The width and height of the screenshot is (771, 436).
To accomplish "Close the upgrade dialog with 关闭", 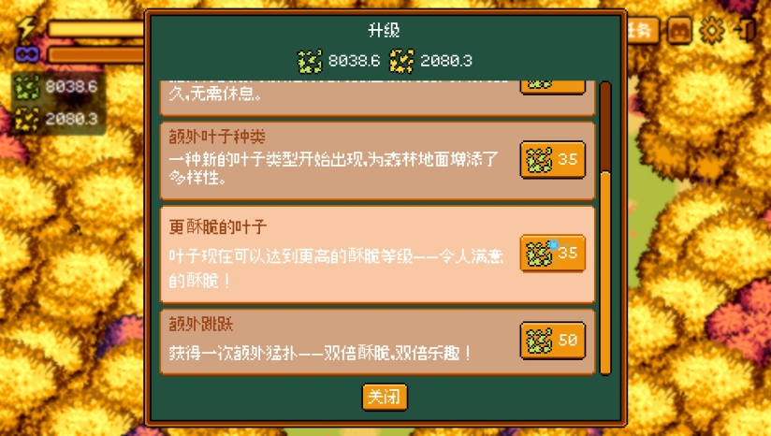I will [x=385, y=397].
